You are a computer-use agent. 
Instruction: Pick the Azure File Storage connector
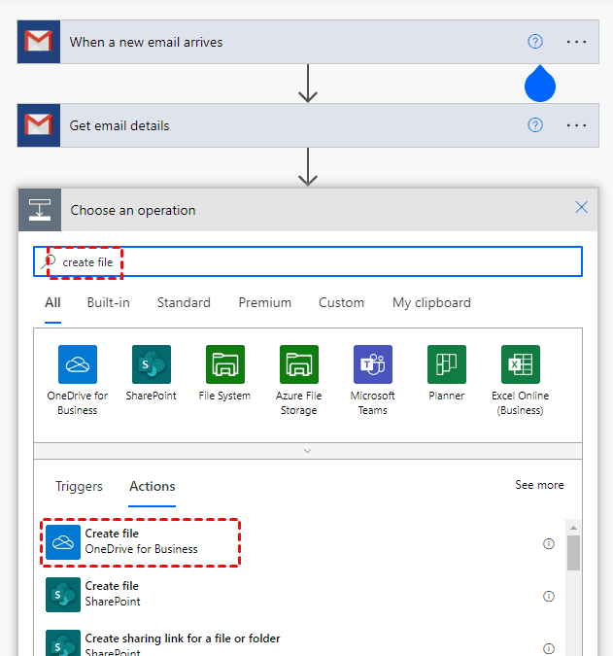click(x=298, y=364)
